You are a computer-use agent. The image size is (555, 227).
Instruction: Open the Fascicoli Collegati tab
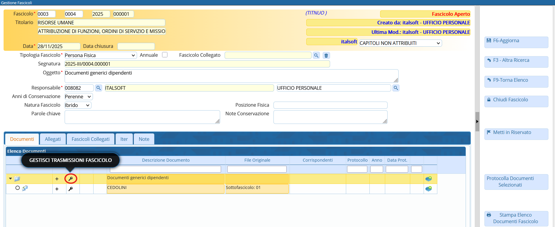tap(91, 139)
